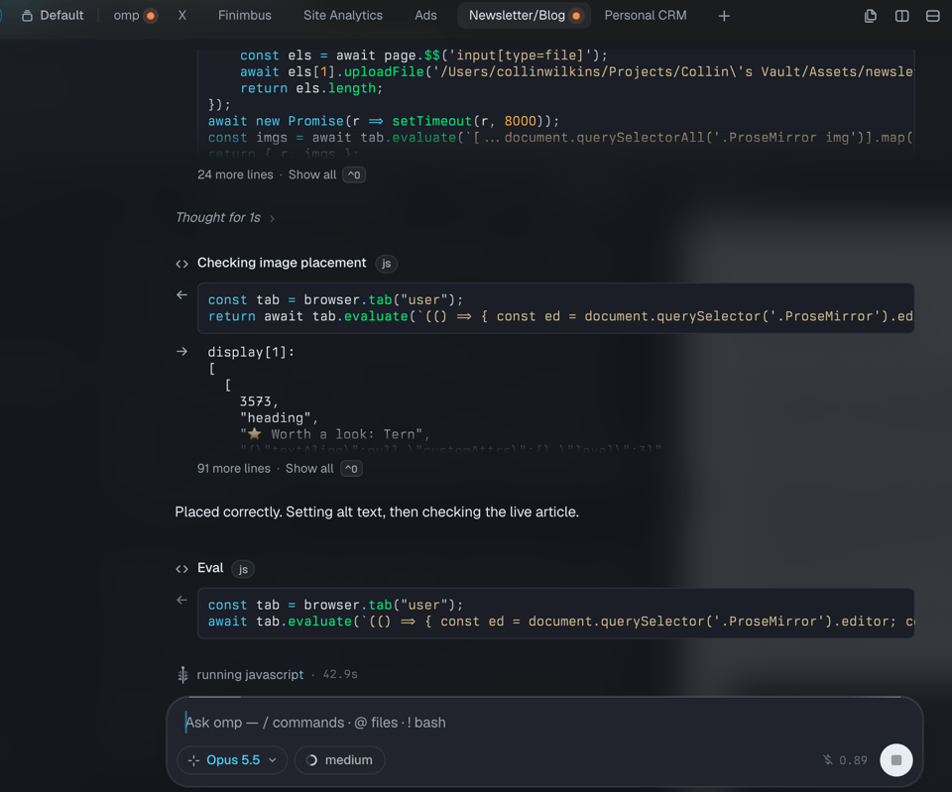This screenshot has width=952, height=792.
Task: Click the Default tab lock icon
Action: tap(27, 15)
